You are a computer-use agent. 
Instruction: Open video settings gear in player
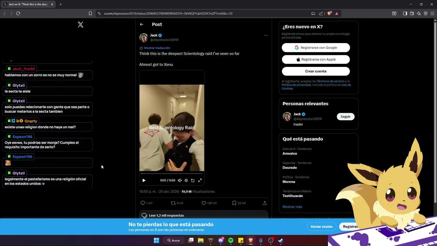coord(186,180)
